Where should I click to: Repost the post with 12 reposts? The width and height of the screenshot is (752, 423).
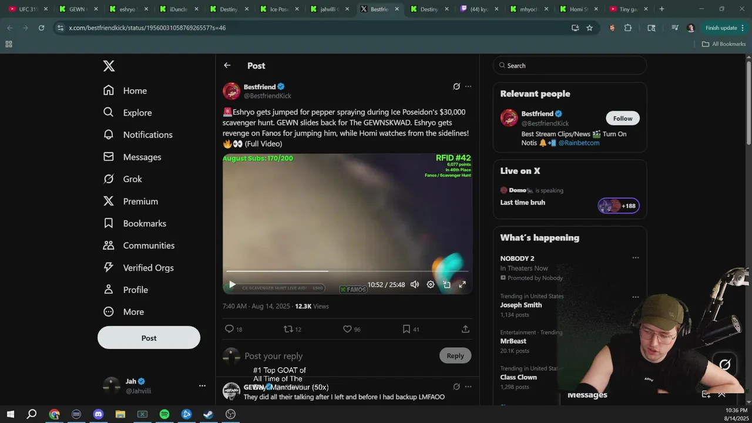(288, 329)
